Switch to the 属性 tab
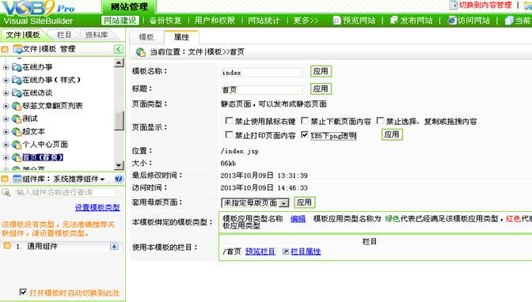532x302 pixels. coord(181,37)
